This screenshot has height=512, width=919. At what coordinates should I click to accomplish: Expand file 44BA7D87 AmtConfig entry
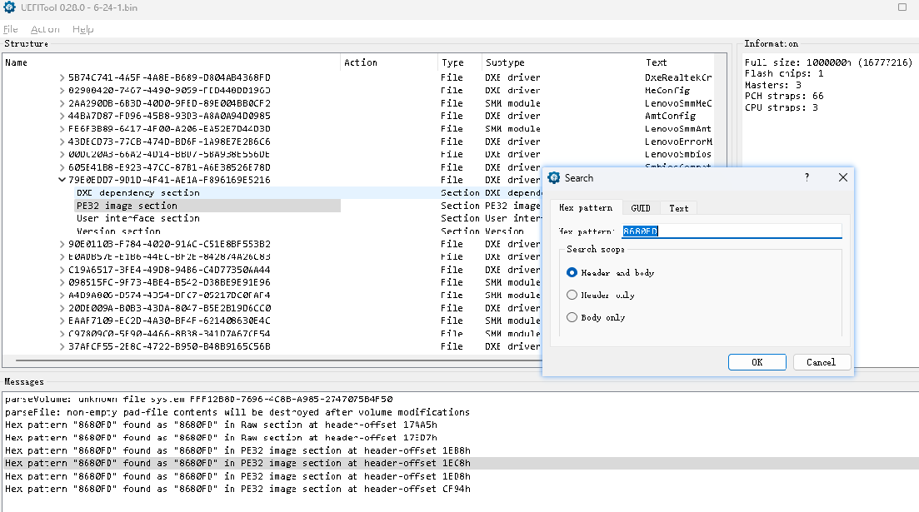[x=62, y=116]
